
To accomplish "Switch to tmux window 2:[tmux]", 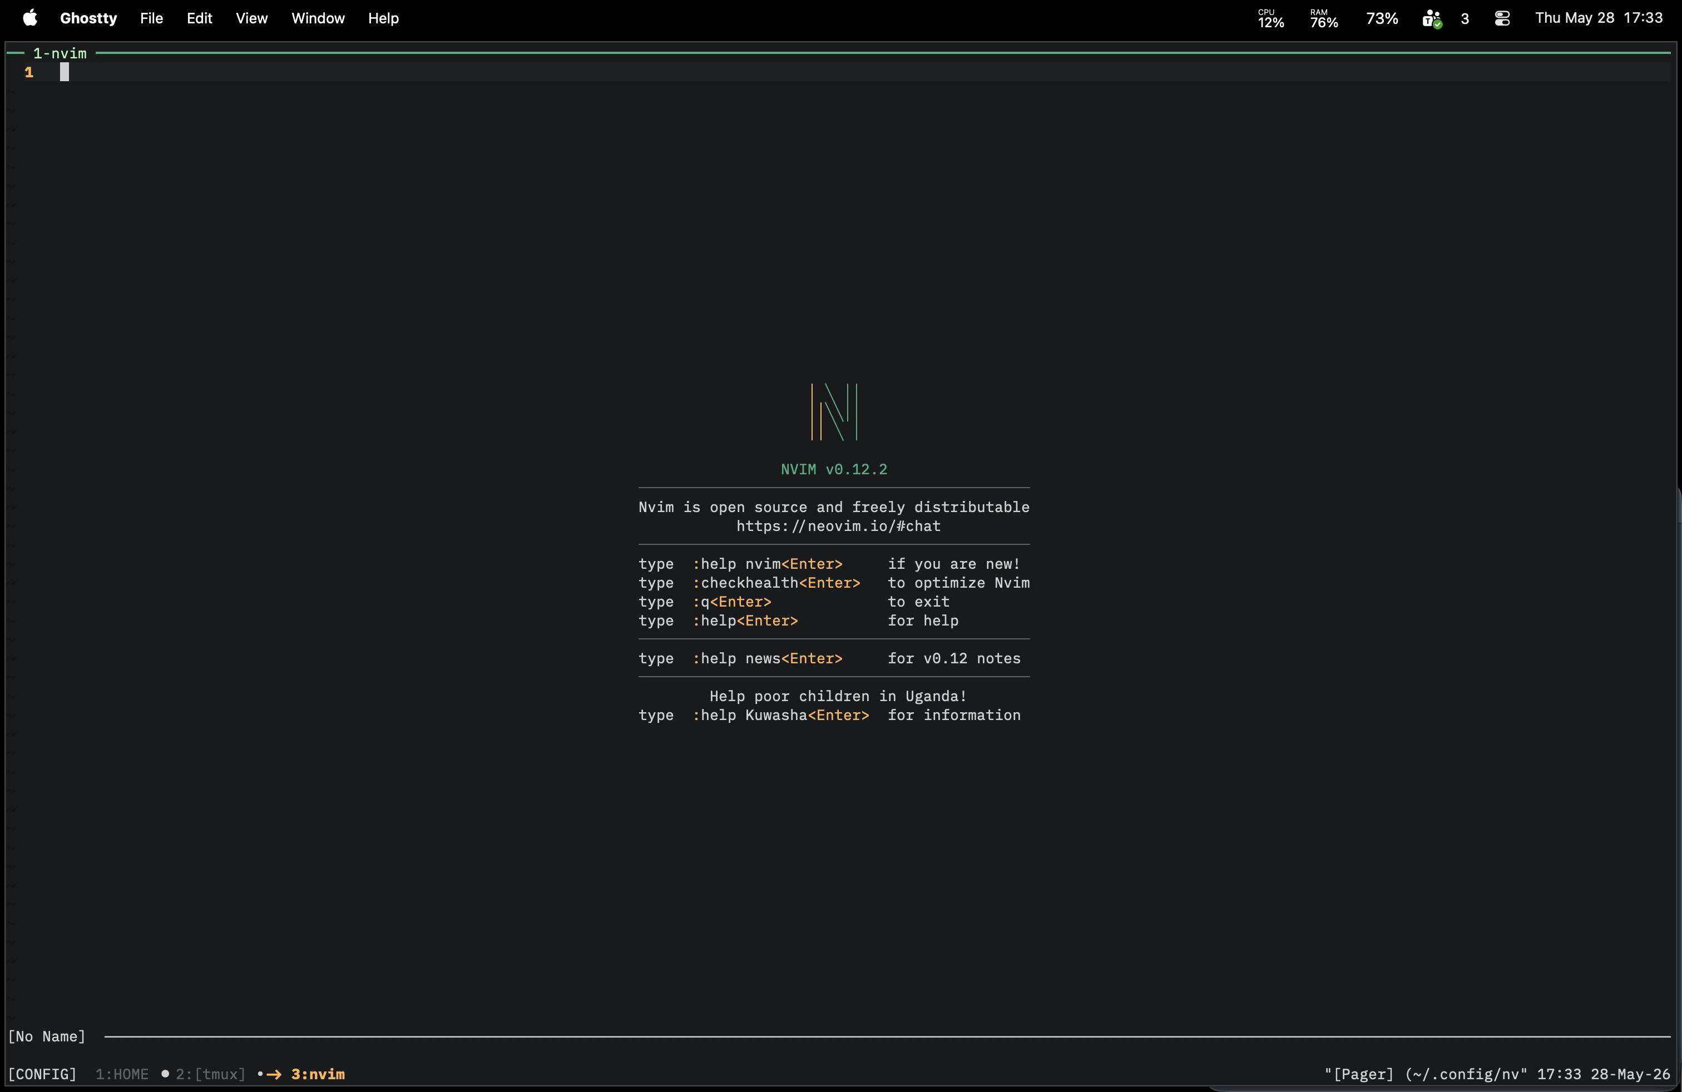I will point(211,1074).
